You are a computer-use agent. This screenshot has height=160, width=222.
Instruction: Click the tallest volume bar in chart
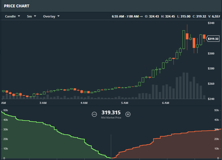[x=184, y=86]
